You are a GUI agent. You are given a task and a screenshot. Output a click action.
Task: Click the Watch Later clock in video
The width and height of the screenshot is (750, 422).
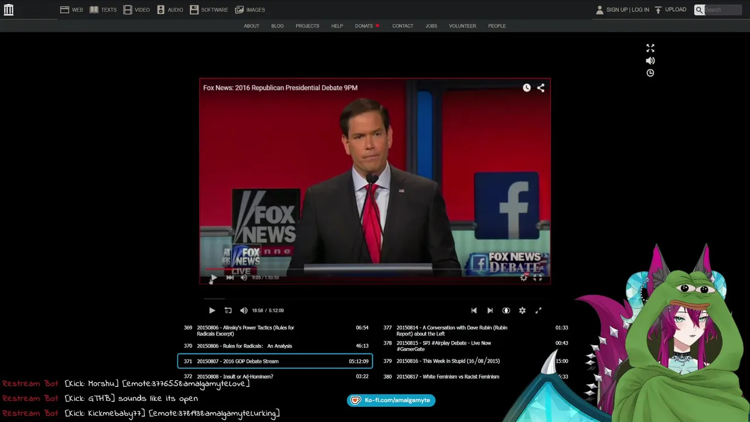click(527, 88)
